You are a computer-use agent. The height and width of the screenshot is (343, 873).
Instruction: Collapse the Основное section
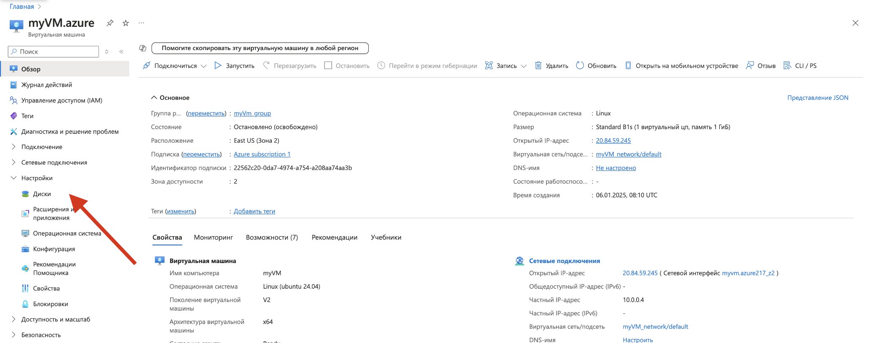(154, 98)
